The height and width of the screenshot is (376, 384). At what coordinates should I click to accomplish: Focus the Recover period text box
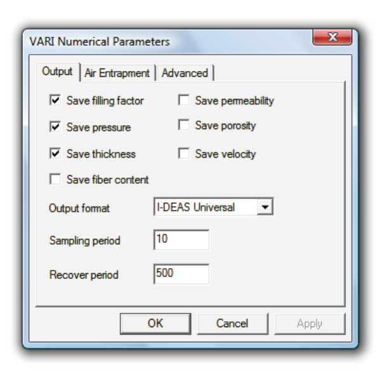[x=181, y=275]
